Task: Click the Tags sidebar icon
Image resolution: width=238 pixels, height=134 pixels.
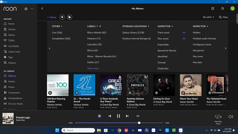Action: (5, 57)
